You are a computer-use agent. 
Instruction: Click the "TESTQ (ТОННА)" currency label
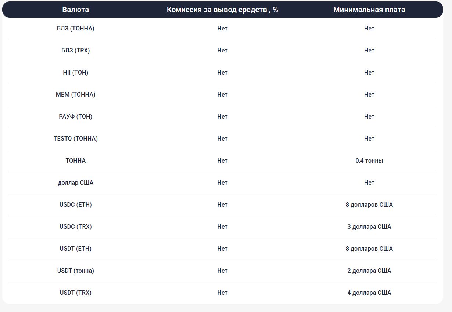[75, 139]
